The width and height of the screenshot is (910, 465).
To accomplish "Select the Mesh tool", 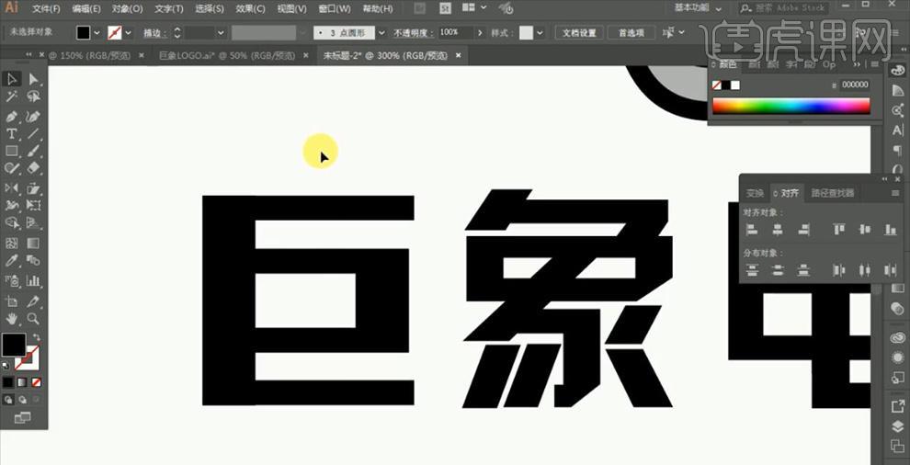I will 11,243.
